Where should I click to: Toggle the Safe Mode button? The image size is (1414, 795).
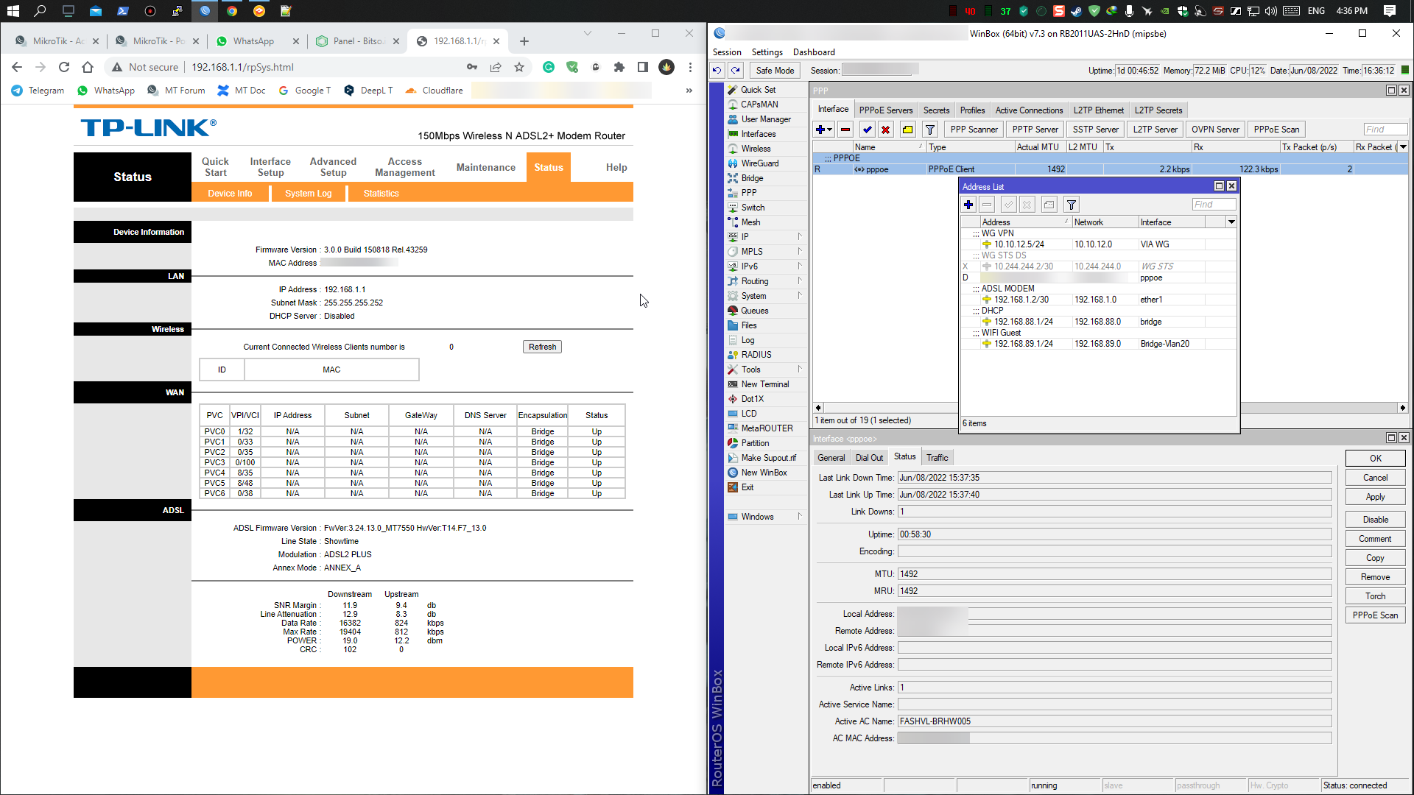(x=774, y=70)
